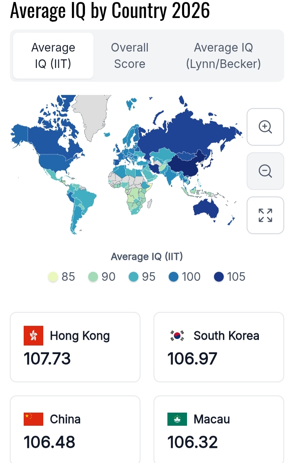Select the 100 legend marker icon
The image size is (294, 463).
[x=173, y=277]
